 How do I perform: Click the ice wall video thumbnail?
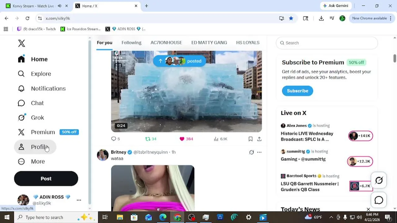[x=186, y=92]
